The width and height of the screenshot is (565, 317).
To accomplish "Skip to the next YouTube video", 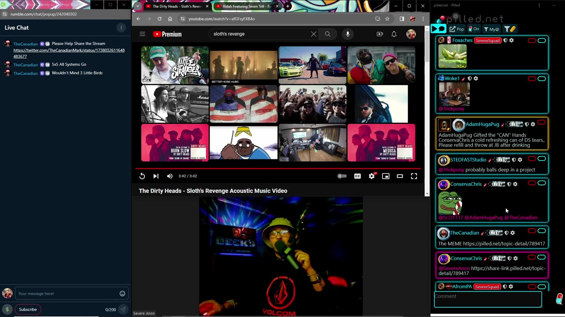I will (156, 176).
